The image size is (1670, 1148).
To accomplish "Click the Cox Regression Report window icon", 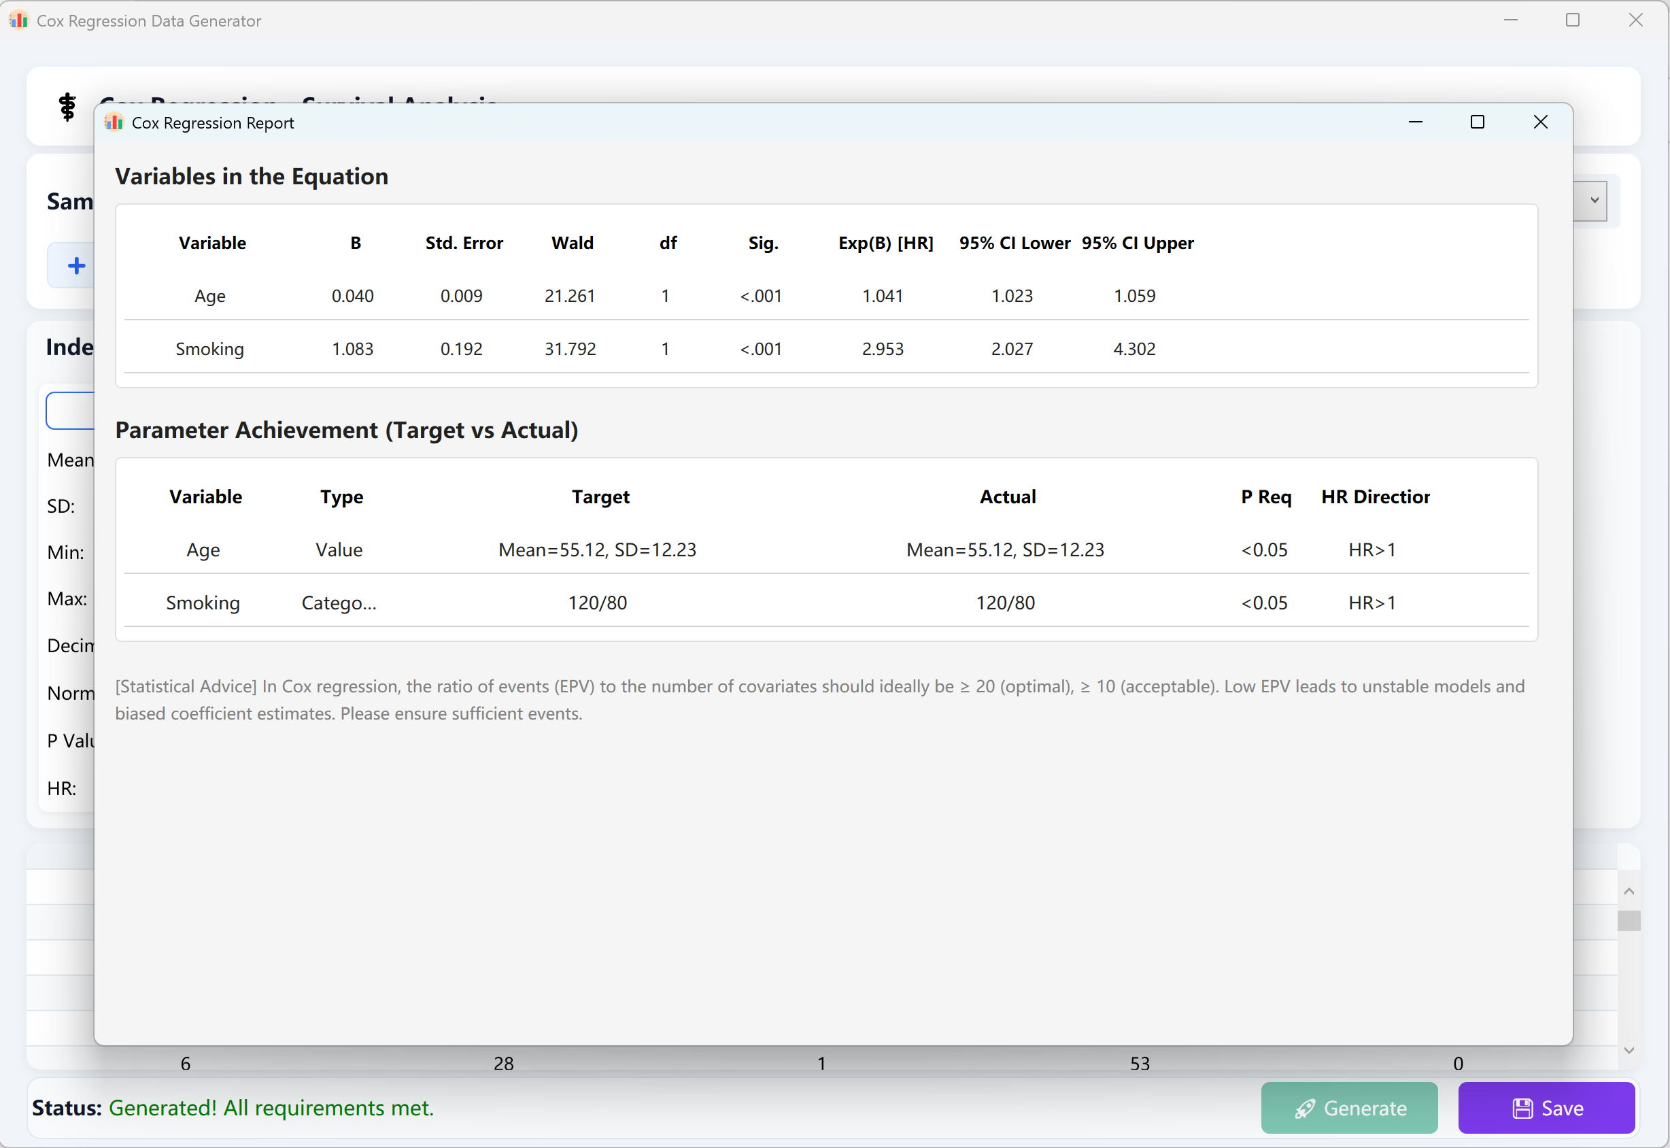I will pyautogui.click(x=114, y=122).
